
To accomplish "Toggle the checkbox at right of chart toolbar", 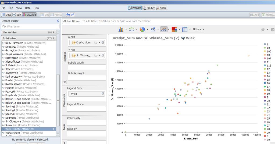I will (x=273, y=29).
